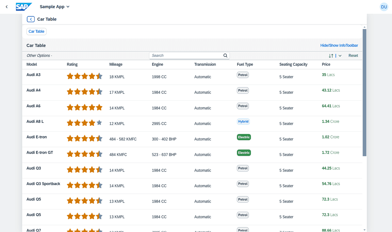Click the magnifier search icon

(x=225, y=56)
